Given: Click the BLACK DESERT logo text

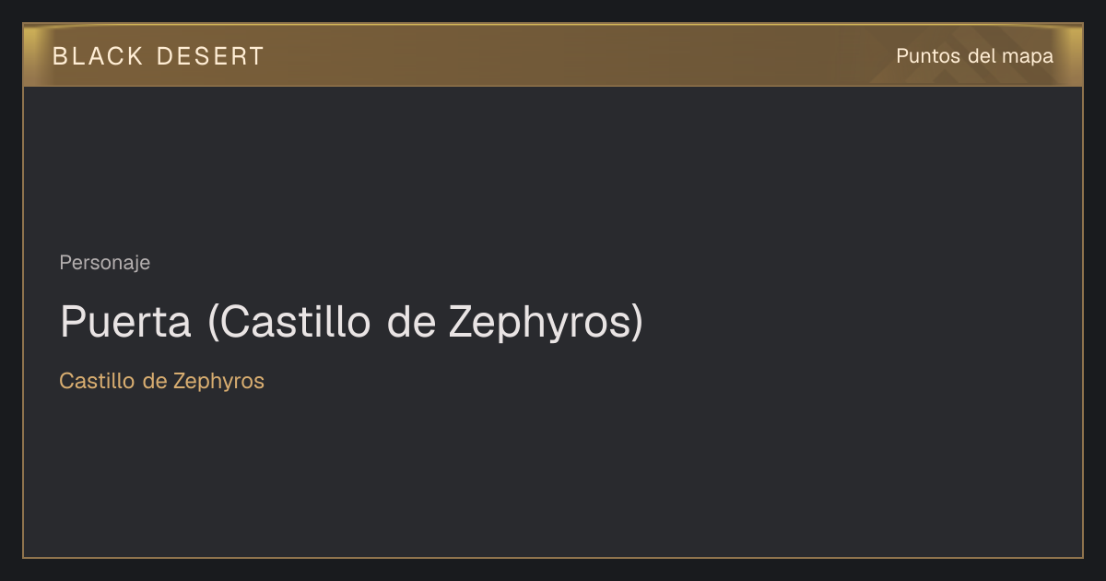Looking at the screenshot, I should point(158,56).
